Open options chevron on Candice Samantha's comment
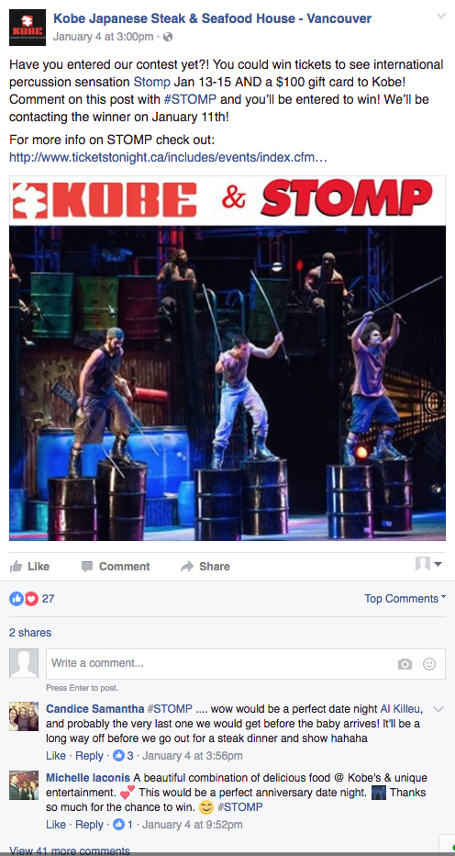The height and width of the screenshot is (856, 455). (x=438, y=709)
